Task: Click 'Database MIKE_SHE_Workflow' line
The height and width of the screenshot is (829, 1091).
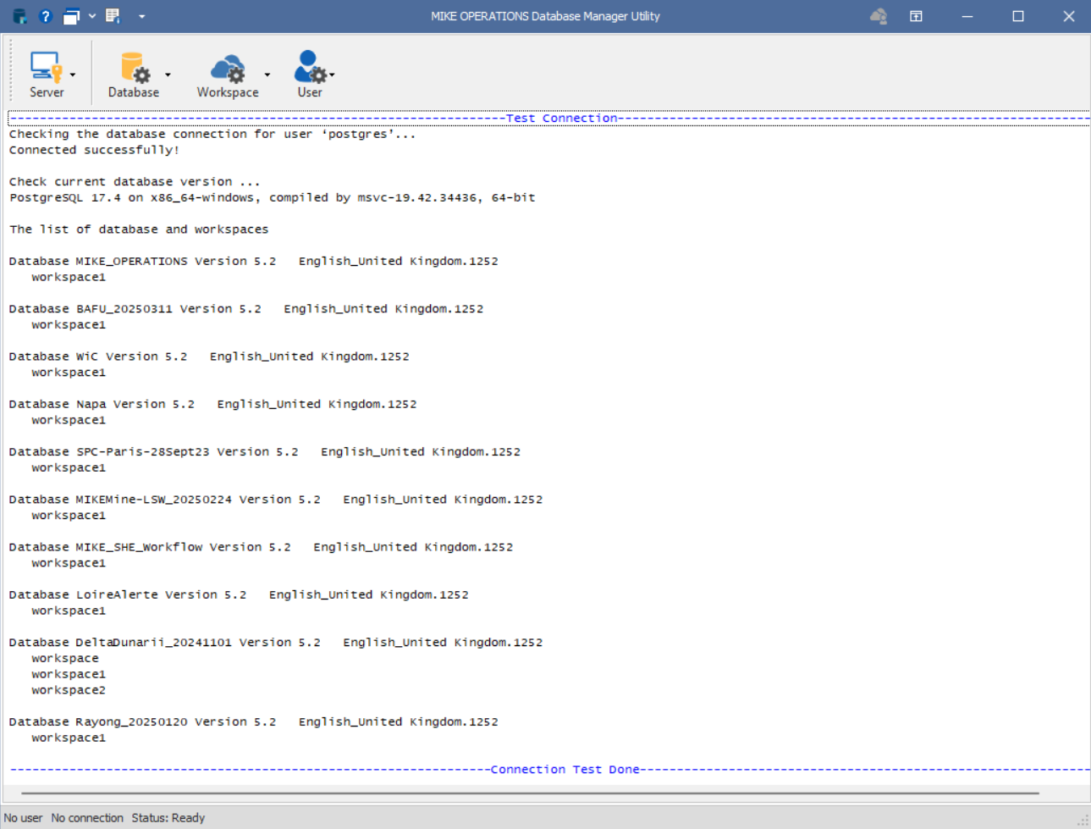Action: pos(261,547)
